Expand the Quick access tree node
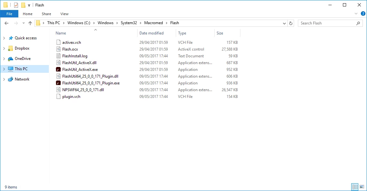 (4, 38)
